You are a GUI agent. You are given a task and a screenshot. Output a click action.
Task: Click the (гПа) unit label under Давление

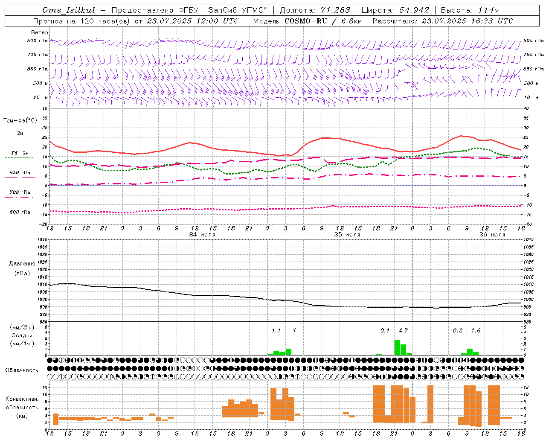click(22, 273)
